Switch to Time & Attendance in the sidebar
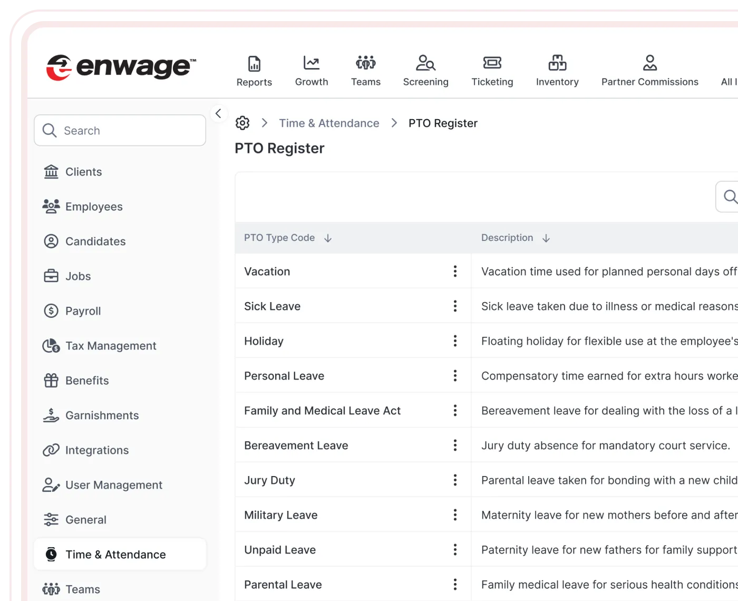The image size is (738, 601). pos(115,554)
